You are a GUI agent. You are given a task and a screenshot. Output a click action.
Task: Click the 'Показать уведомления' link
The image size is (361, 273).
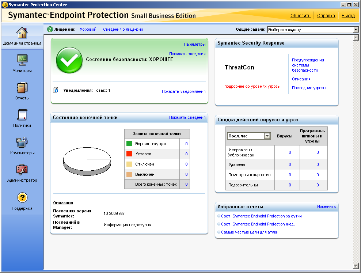183,91
